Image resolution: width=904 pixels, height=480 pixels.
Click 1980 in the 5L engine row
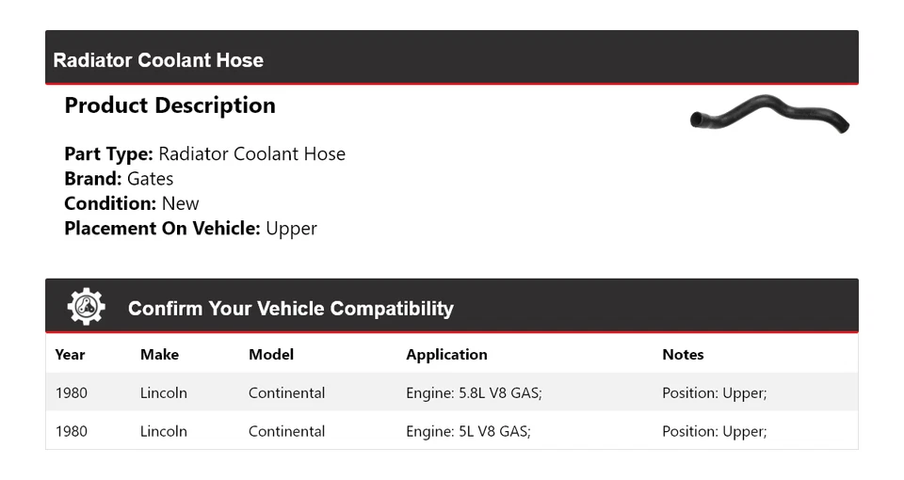[71, 431]
